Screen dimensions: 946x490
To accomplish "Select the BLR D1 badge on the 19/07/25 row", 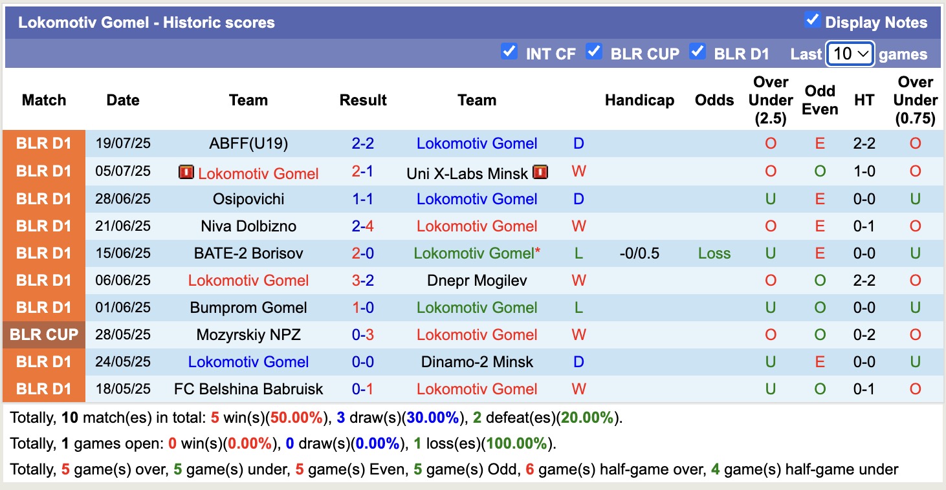I will pos(43,144).
